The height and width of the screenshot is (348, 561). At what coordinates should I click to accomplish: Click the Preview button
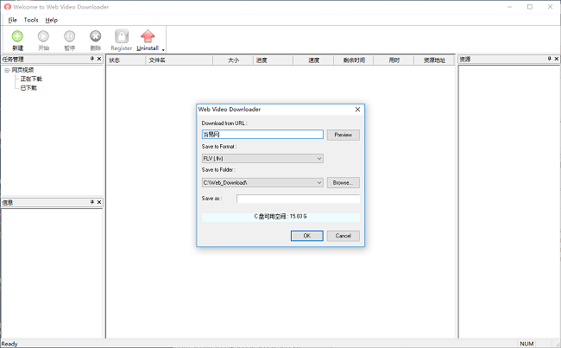click(343, 135)
